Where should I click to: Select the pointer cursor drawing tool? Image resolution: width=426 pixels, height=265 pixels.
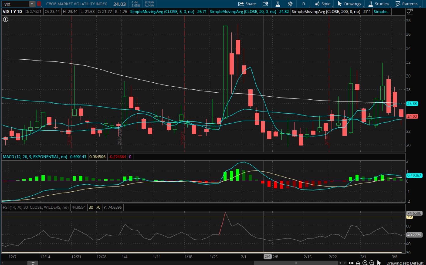pos(379,263)
